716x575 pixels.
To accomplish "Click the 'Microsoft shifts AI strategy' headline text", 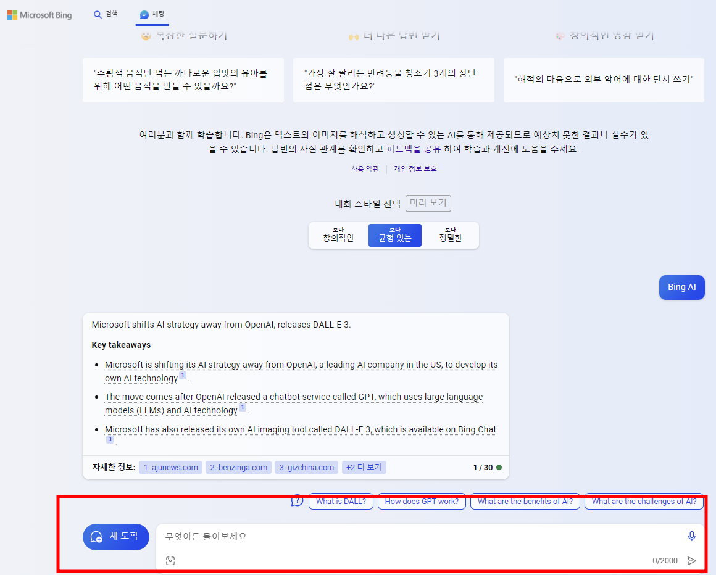I will 221,325.
